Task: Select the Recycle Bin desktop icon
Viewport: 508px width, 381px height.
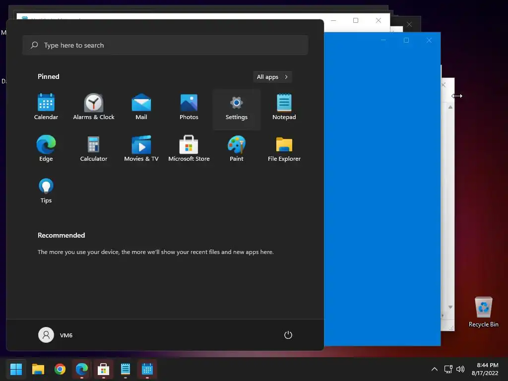Action: tap(483, 312)
